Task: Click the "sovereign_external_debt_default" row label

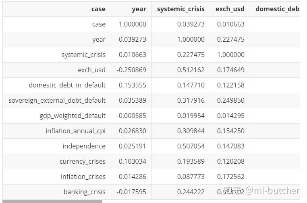Action: [57, 100]
